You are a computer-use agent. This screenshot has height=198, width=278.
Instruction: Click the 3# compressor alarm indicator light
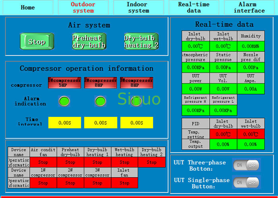pyautogui.click(x=137, y=101)
